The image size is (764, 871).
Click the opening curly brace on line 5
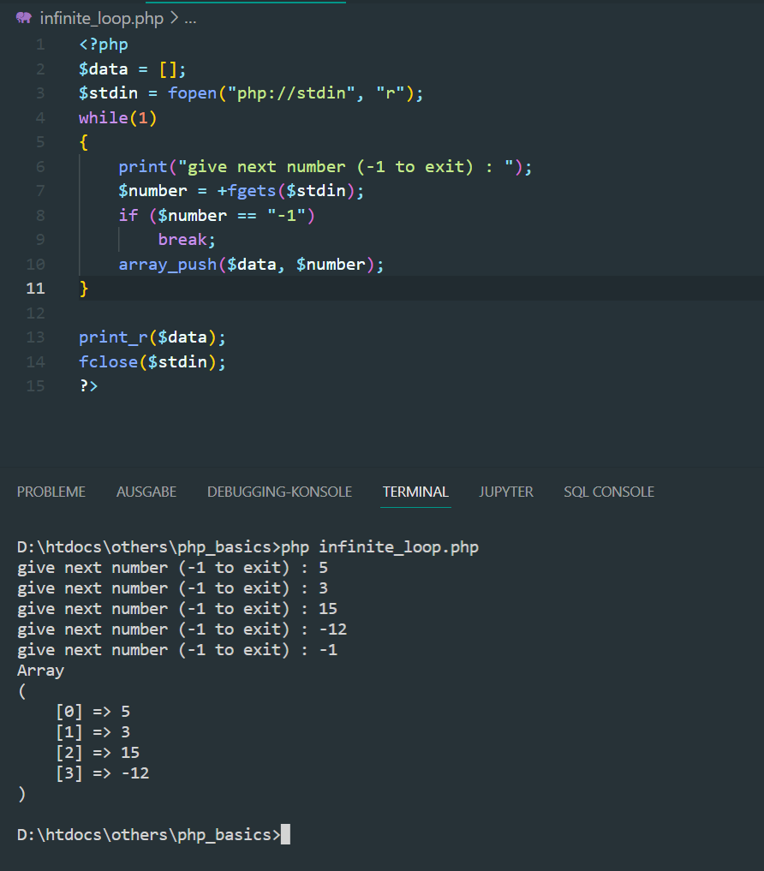(83, 142)
